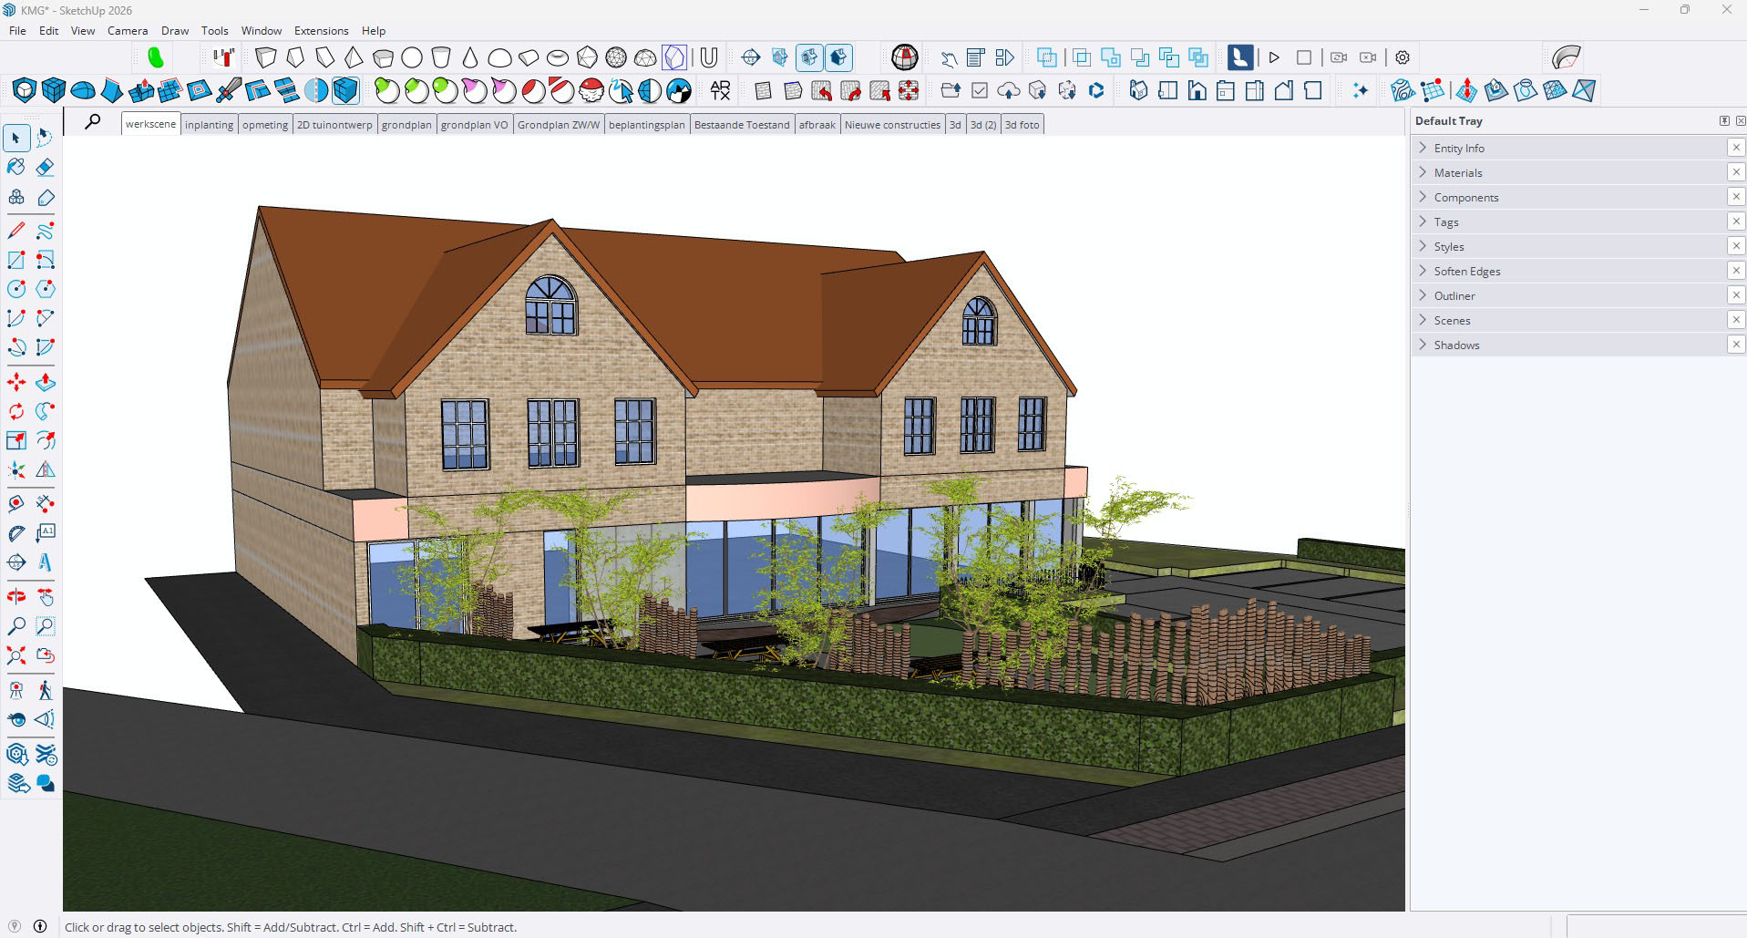Pick the Orbit tool
This screenshot has width=1747, height=938.
click(16, 597)
